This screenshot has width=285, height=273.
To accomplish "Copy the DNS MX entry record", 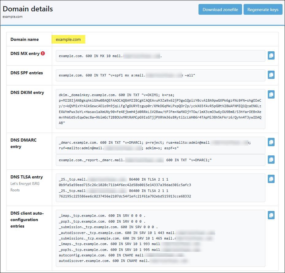I will [x=271, y=56].
